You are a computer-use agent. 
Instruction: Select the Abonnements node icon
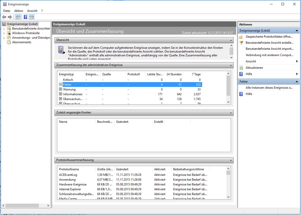coord(9,42)
